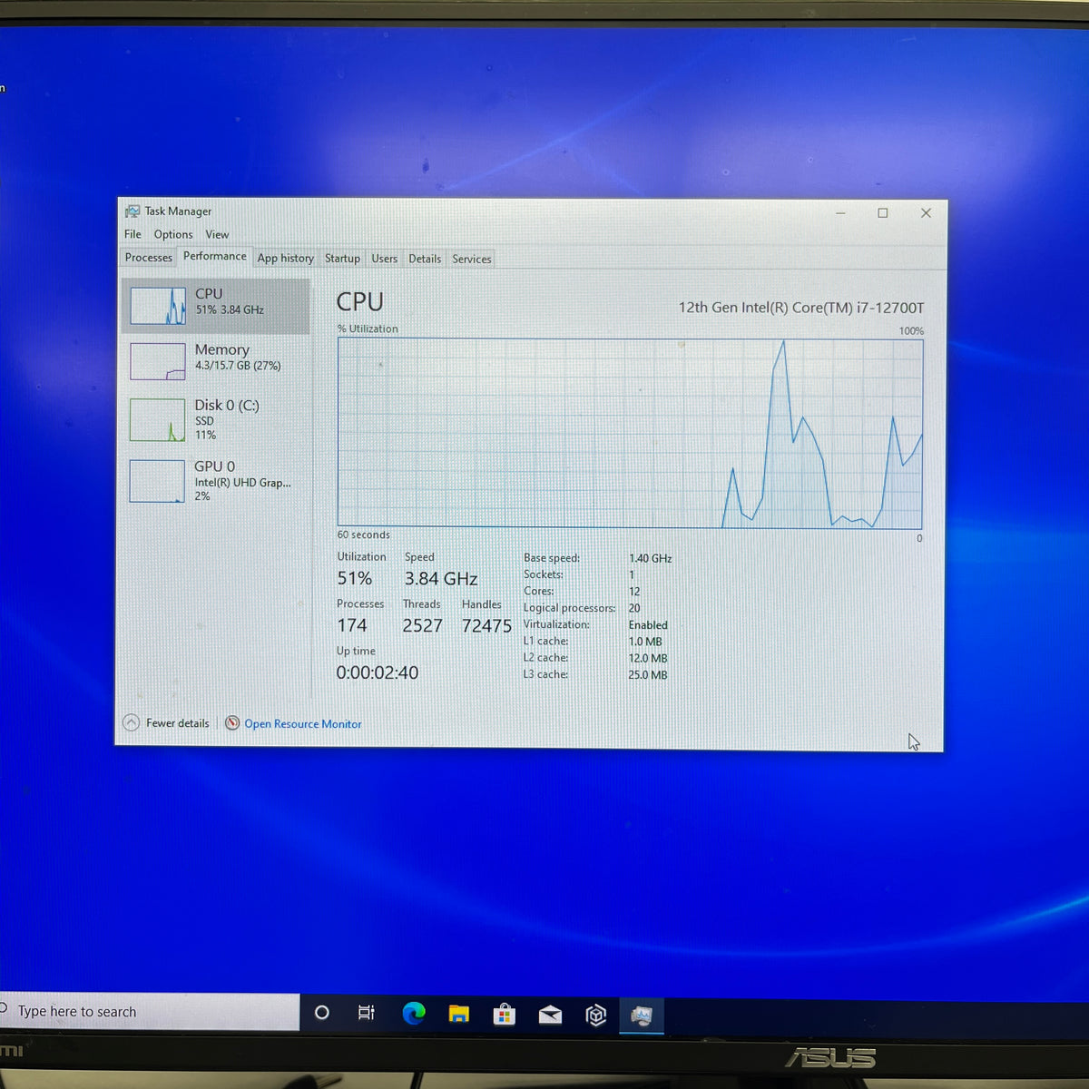Click the Type here to search box
The height and width of the screenshot is (1089, 1089).
tap(148, 1012)
